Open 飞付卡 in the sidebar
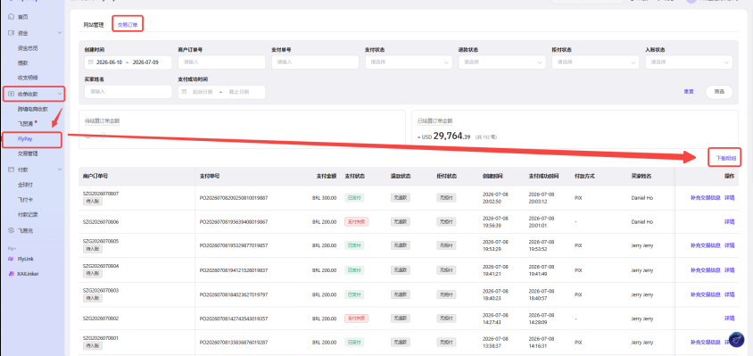This screenshot has width=753, height=356. pos(25,199)
